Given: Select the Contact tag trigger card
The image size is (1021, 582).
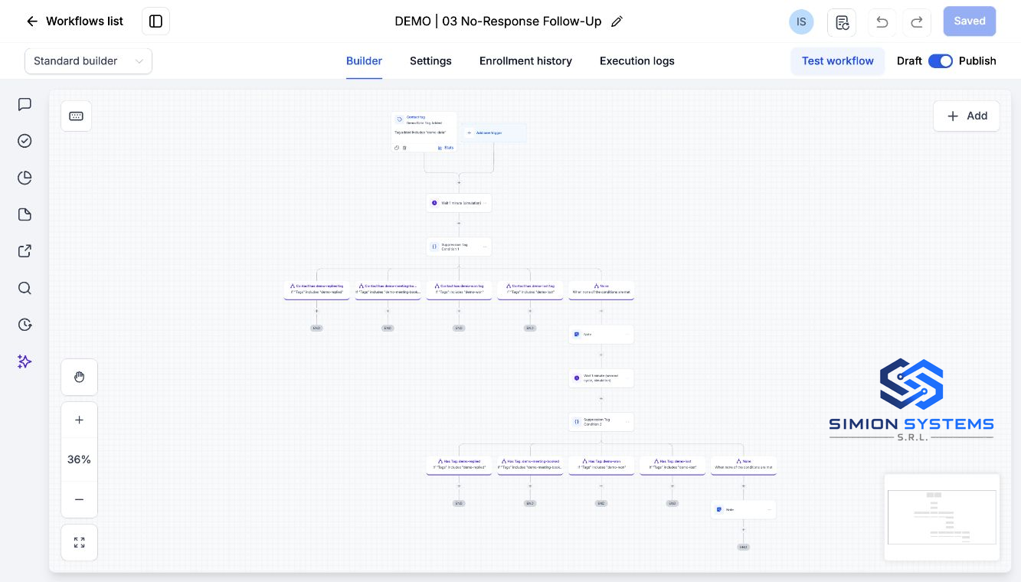Looking at the screenshot, I should tap(424, 132).
